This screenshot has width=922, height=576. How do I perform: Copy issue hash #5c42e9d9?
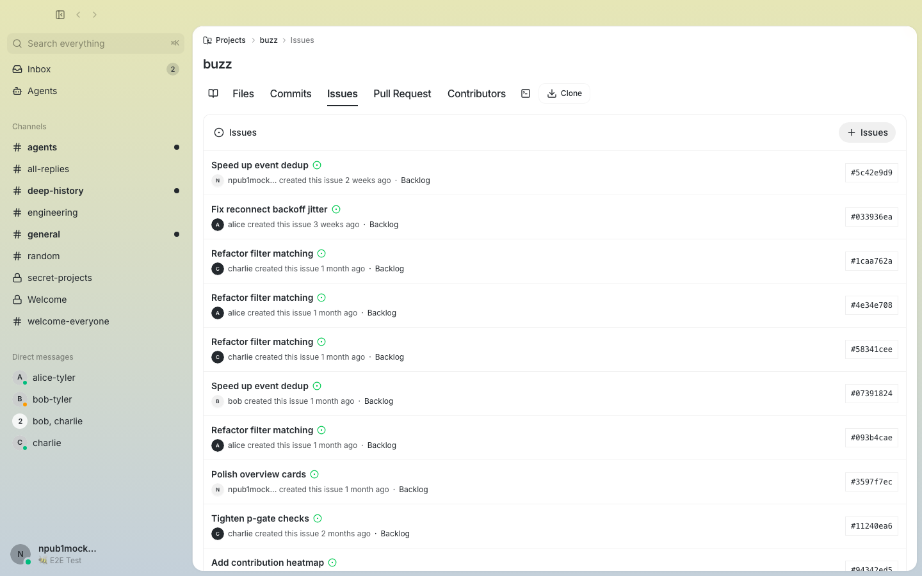coord(871,173)
